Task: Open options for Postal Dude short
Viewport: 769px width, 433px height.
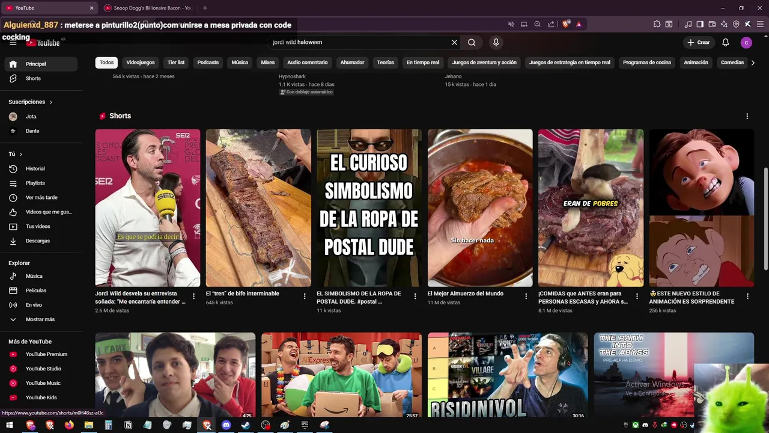Action: (x=415, y=296)
